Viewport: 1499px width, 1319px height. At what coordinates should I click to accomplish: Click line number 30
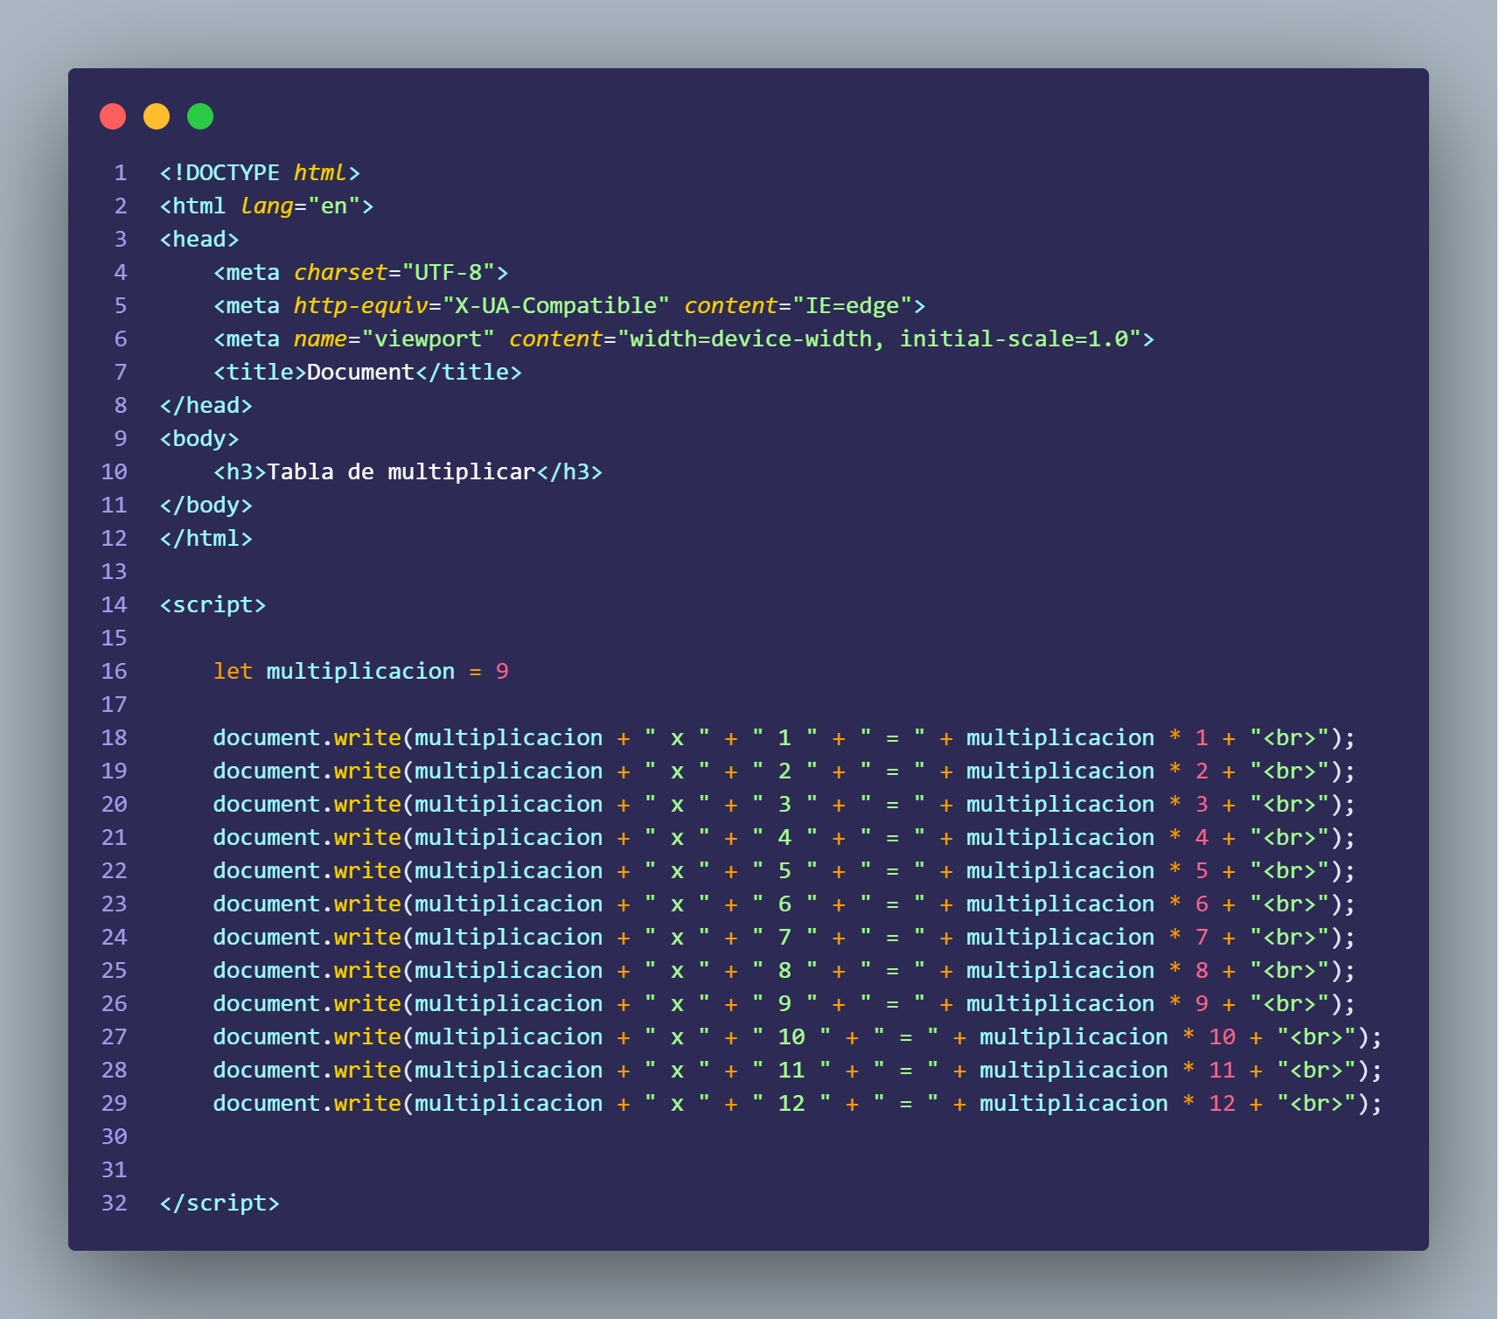115,1136
